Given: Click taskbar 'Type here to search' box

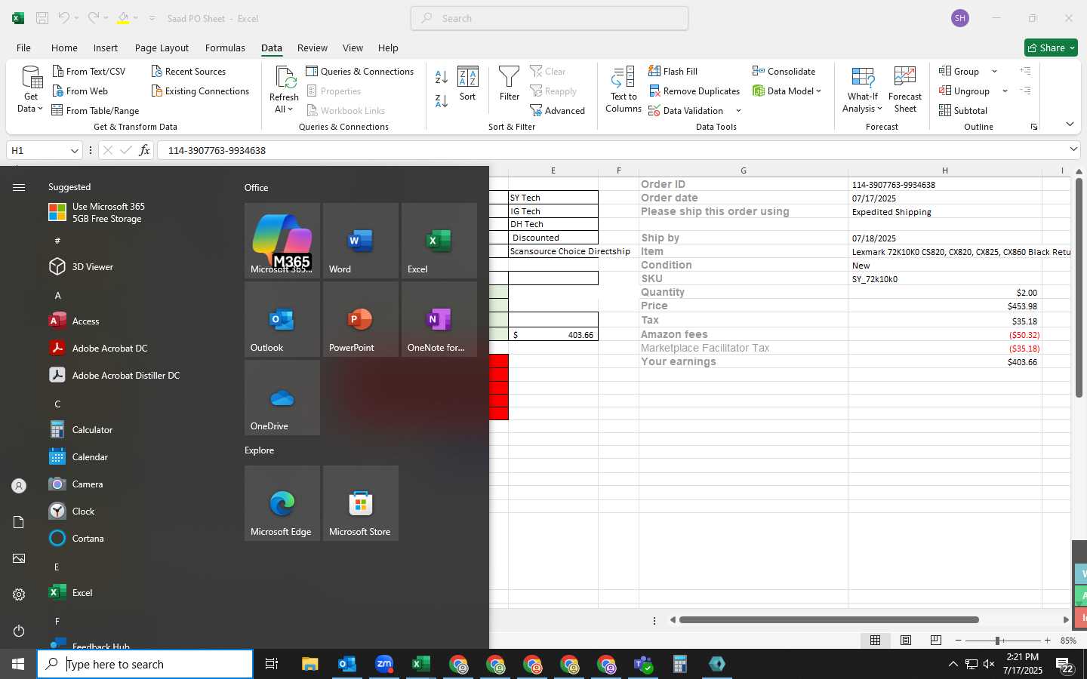Looking at the screenshot, I should click(145, 664).
